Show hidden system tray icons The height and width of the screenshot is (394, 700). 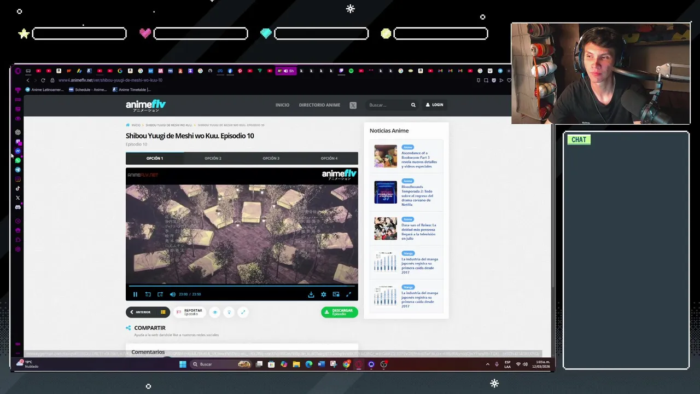pos(488,364)
